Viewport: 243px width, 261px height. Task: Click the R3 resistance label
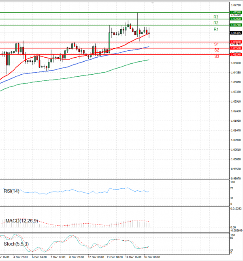216,17
